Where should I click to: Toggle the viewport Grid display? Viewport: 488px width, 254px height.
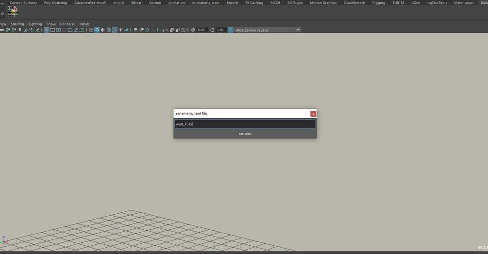pyautogui.click(x=47, y=30)
